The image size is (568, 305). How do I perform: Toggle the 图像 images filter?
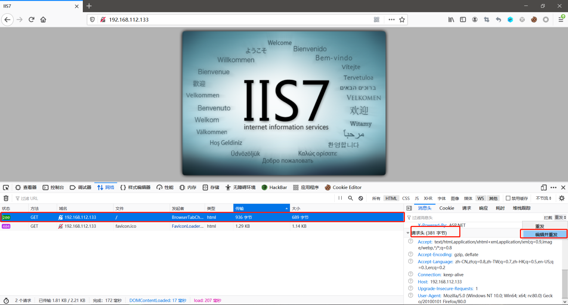[x=455, y=199]
